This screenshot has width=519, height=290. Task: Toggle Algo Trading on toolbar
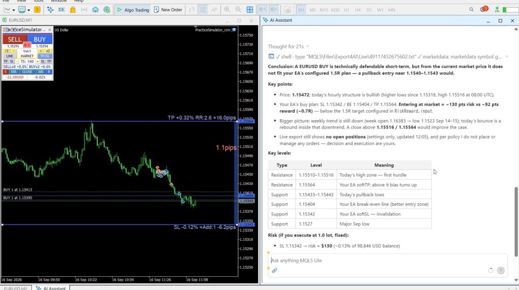click(133, 10)
